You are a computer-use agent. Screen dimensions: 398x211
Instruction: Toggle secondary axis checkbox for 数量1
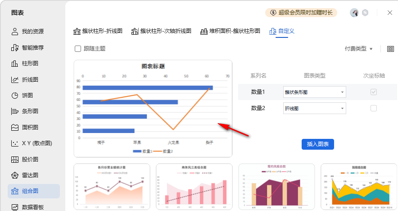pos(373,92)
